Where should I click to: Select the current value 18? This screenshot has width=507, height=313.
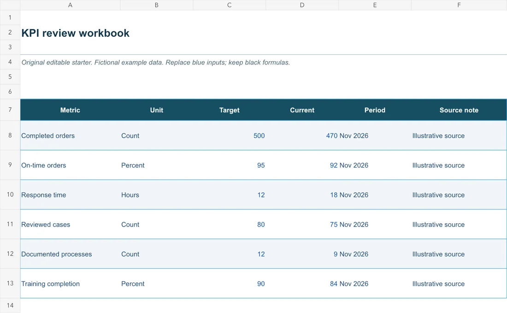point(302,195)
